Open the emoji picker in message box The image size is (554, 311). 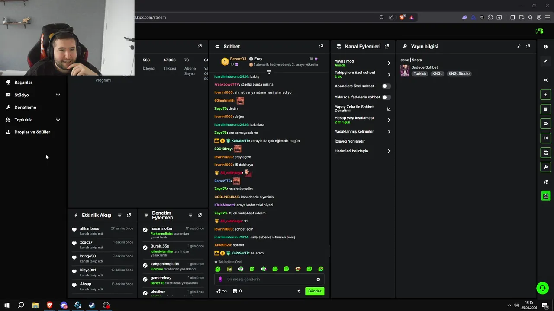pos(318,279)
